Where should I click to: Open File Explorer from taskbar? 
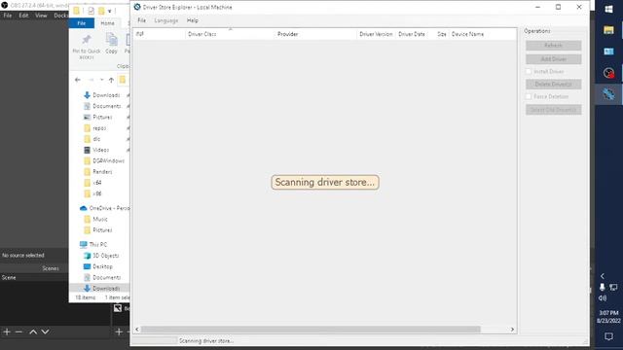pyautogui.click(x=608, y=30)
